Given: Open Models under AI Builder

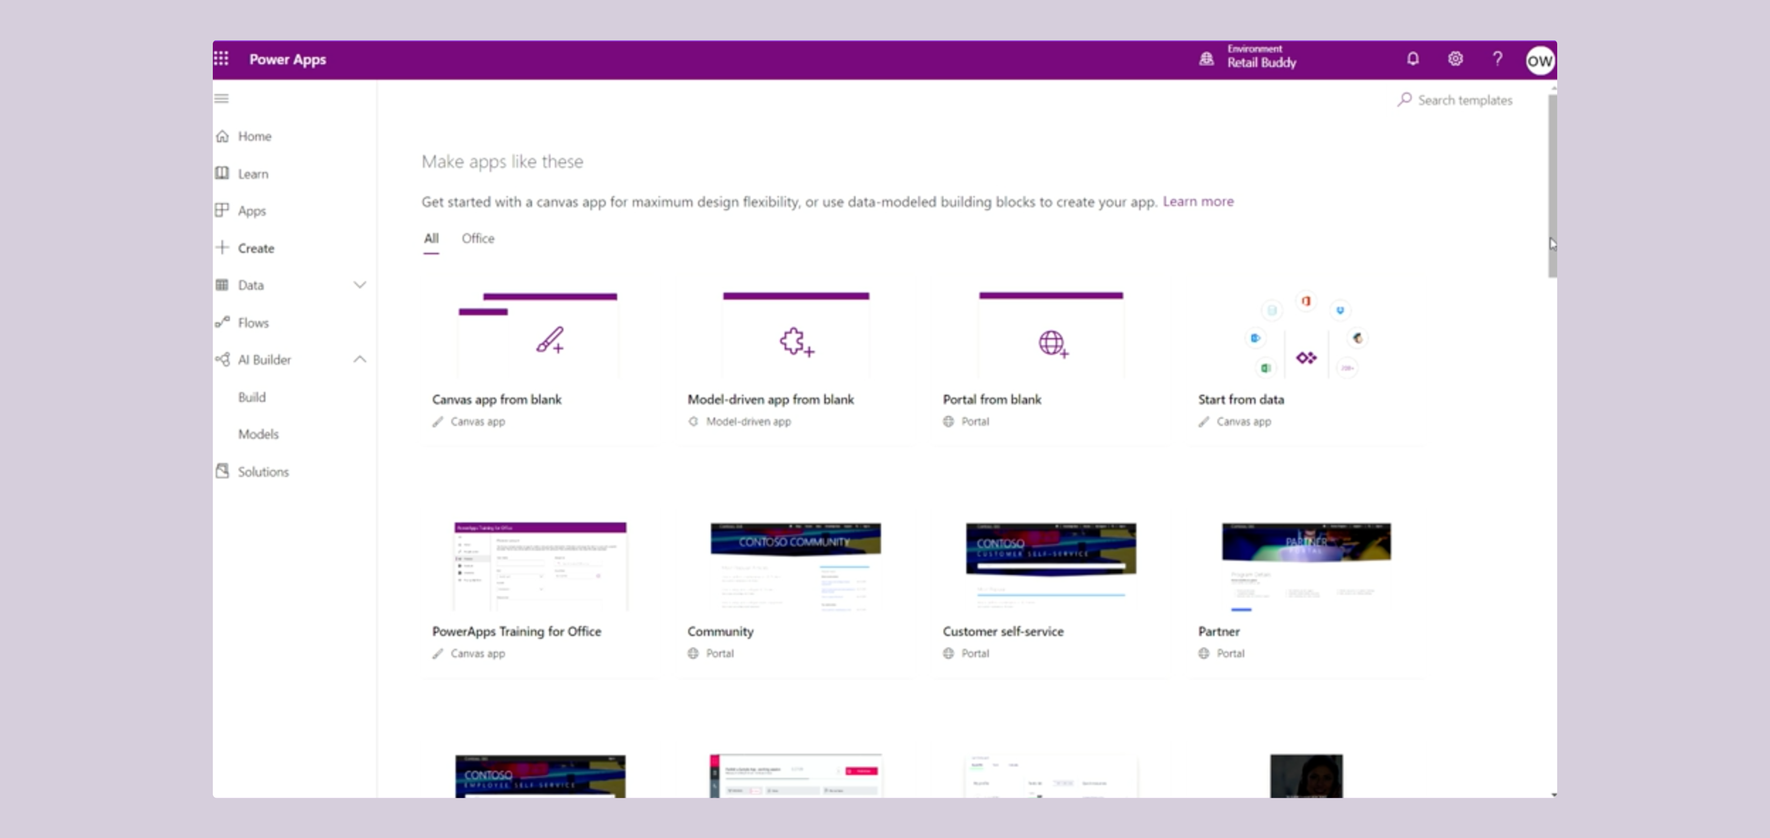Looking at the screenshot, I should pos(259,434).
